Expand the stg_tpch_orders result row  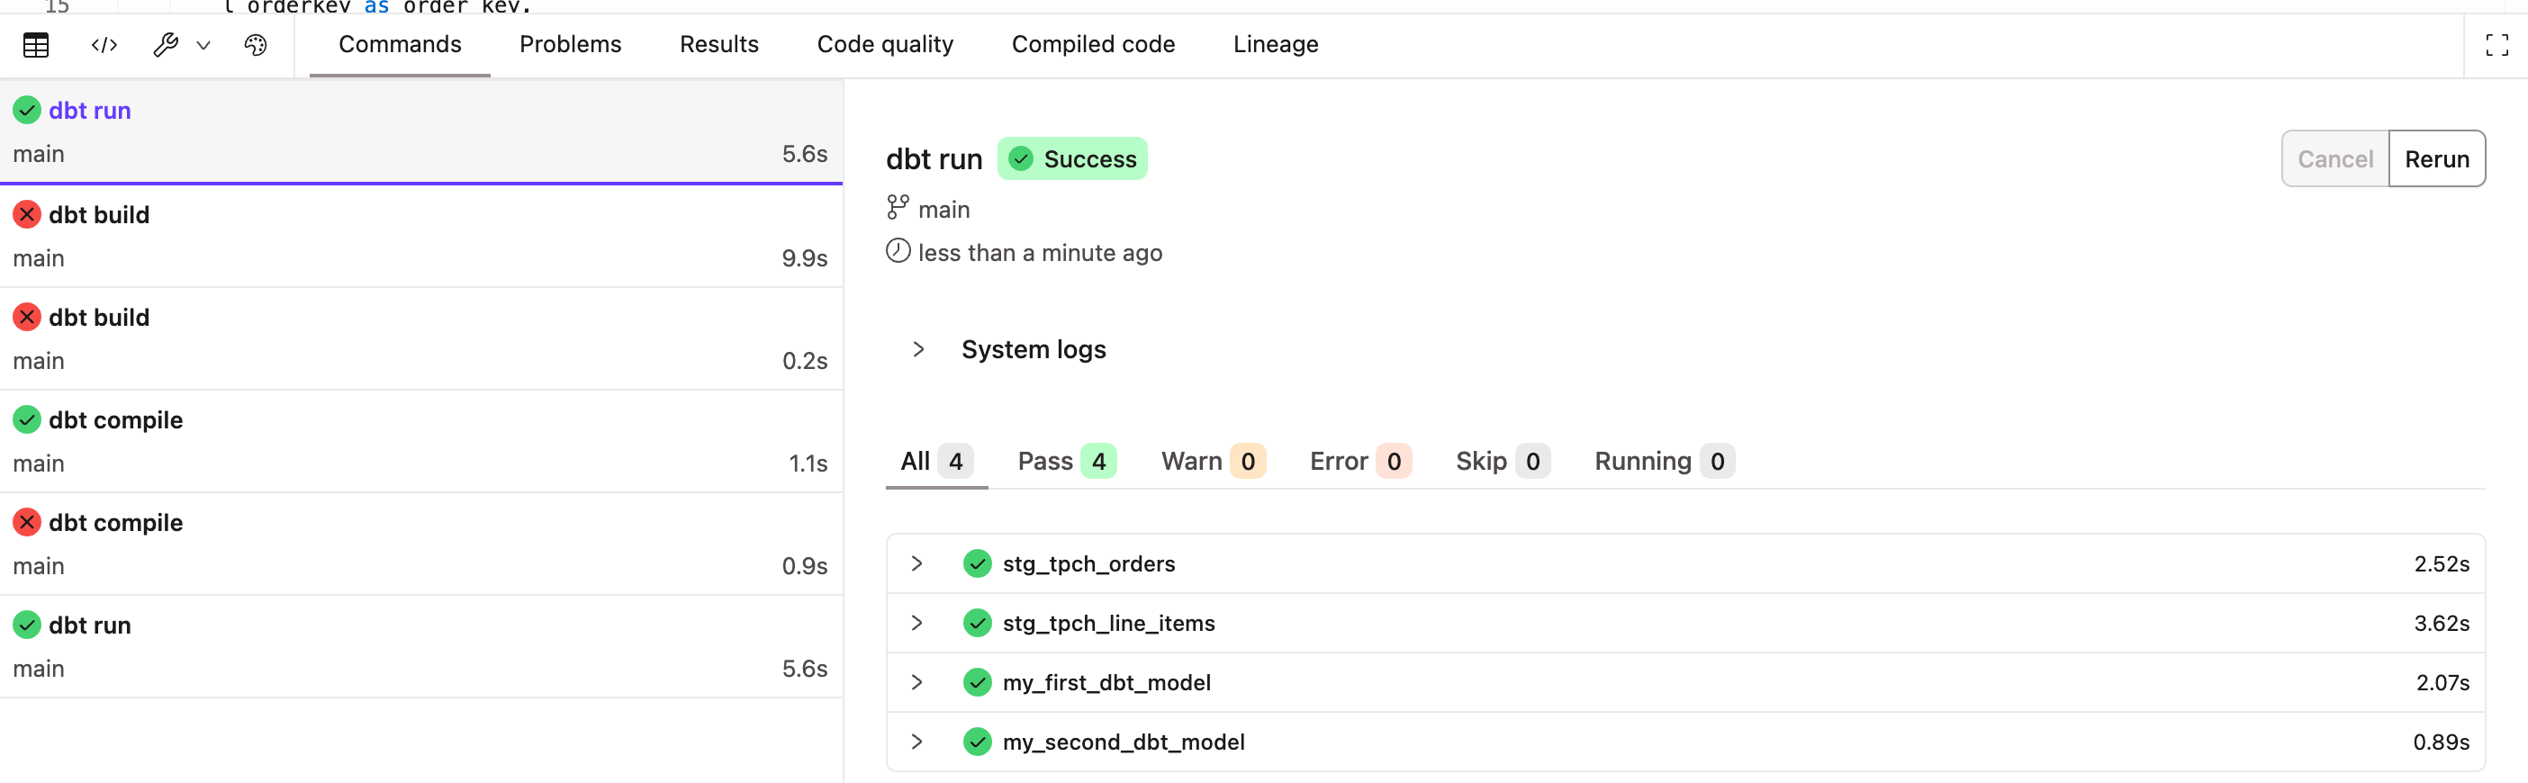[916, 563]
